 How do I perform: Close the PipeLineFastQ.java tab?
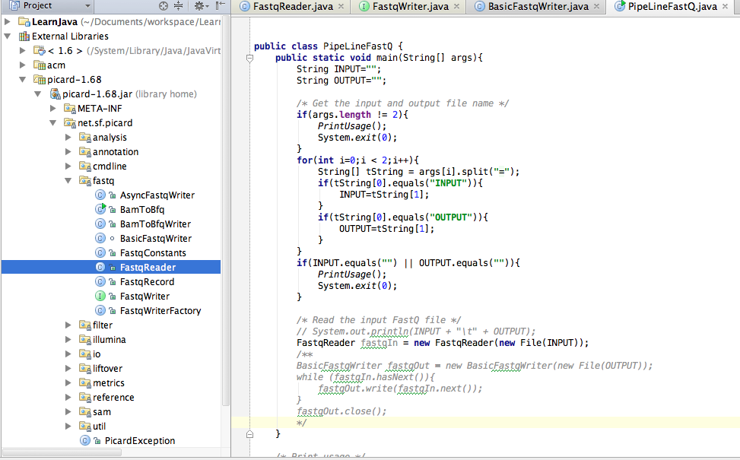[x=724, y=8]
